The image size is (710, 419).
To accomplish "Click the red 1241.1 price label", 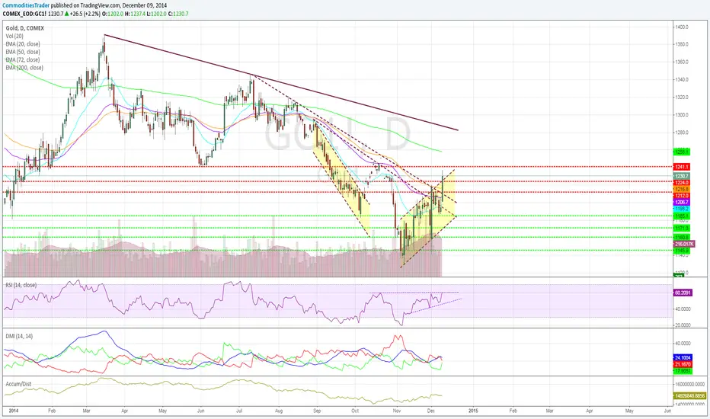I will pyautogui.click(x=682, y=167).
